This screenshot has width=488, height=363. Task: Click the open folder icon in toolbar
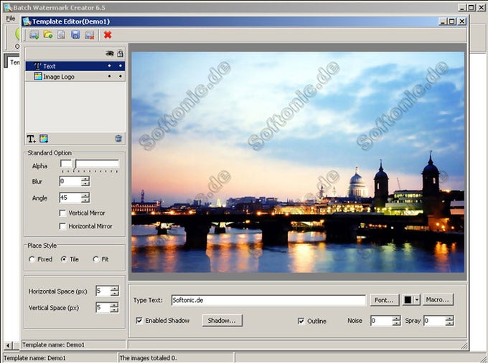click(48, 35)
